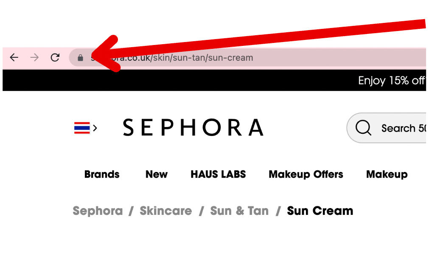The image size is (443, 265).
Task: Click the browser forward arrow
Action: pos(34,57)
